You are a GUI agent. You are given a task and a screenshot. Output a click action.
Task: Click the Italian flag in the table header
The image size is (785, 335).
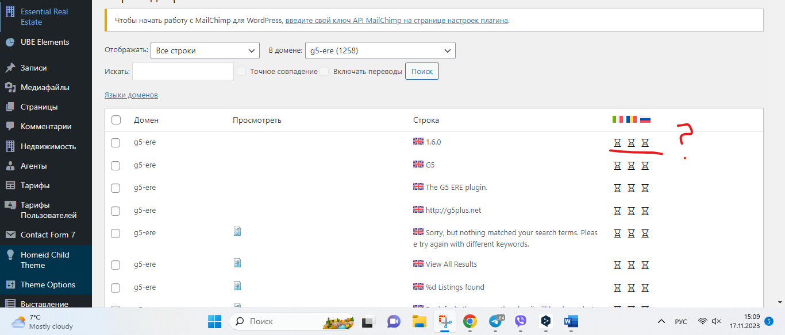tap(618, 120)
